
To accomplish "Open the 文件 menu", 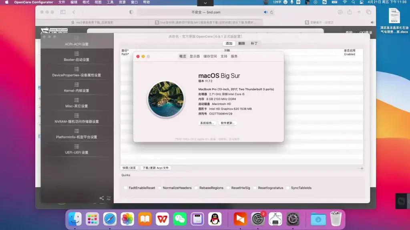I will point(62,2).
